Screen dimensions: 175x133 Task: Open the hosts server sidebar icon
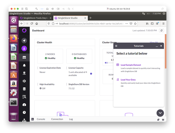click(x=24, y=73)
